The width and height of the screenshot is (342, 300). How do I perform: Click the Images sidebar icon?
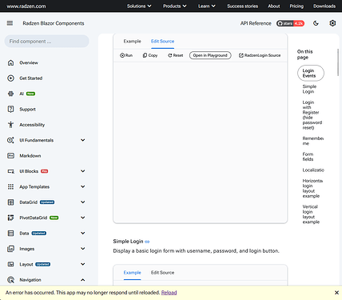[x=10, y=249]
